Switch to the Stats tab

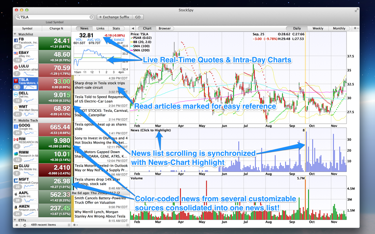(x=116, y=29)
